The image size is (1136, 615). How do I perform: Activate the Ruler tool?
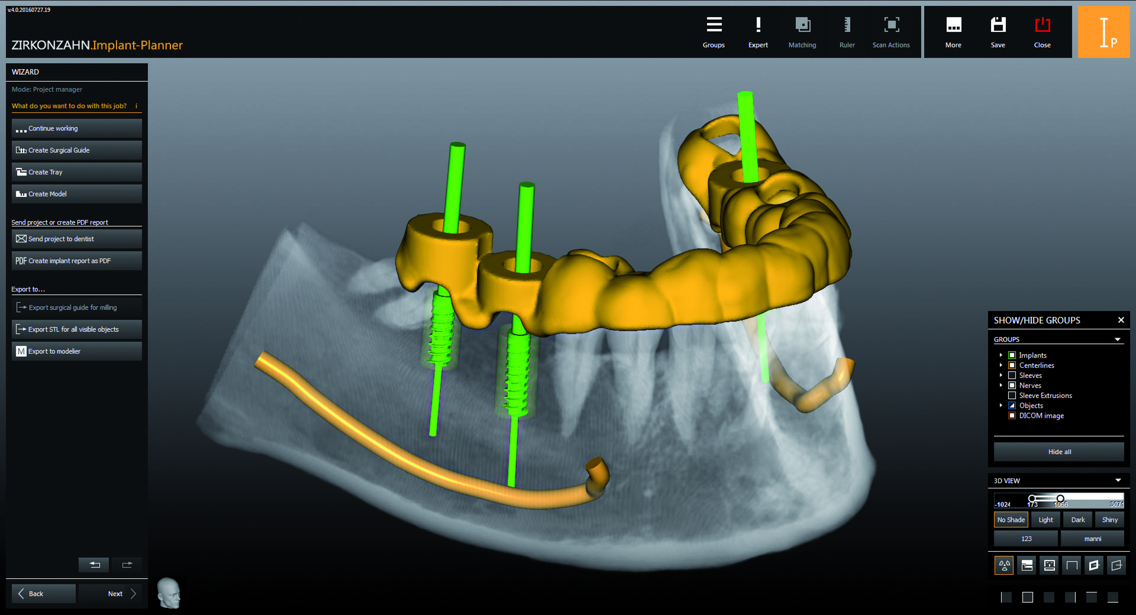click(x=847, y=32)
